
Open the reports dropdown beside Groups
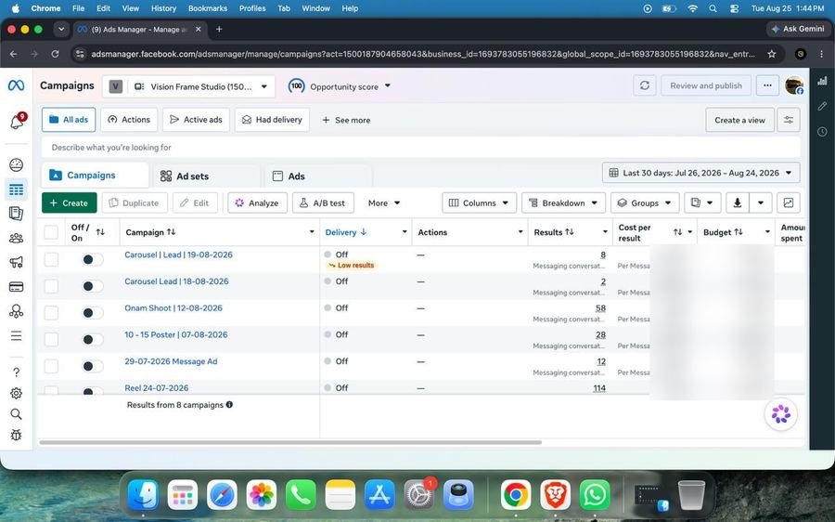tap(702, 202)
